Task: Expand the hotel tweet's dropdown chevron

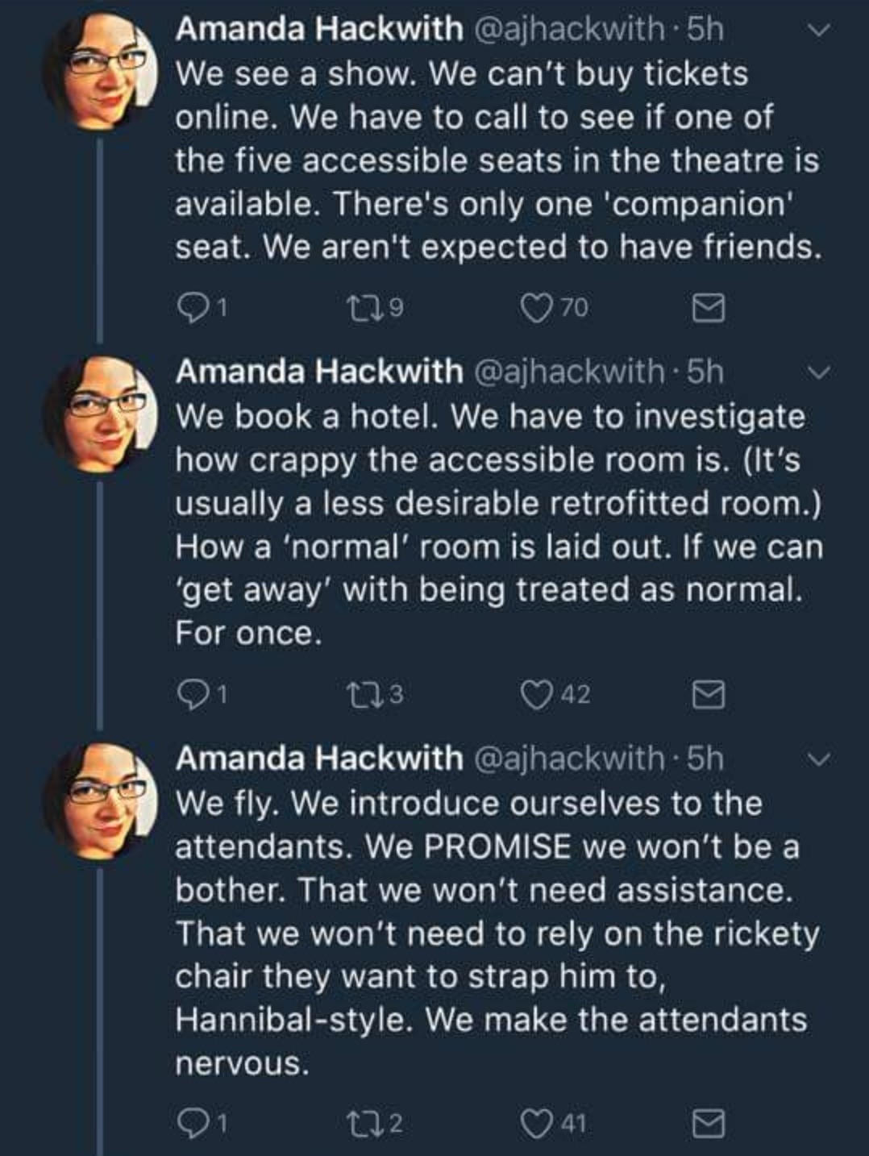Action: click(x=818, y=373)
